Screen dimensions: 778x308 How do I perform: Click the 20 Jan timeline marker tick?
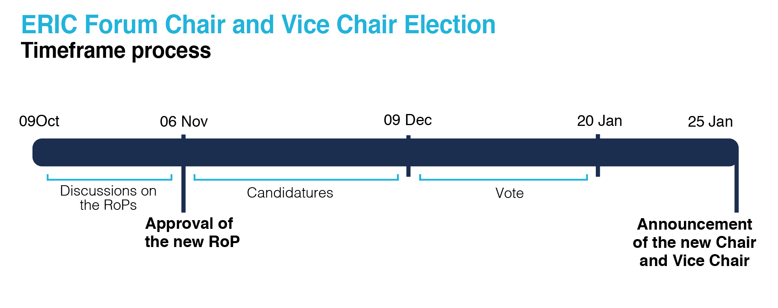click(598, 156)
